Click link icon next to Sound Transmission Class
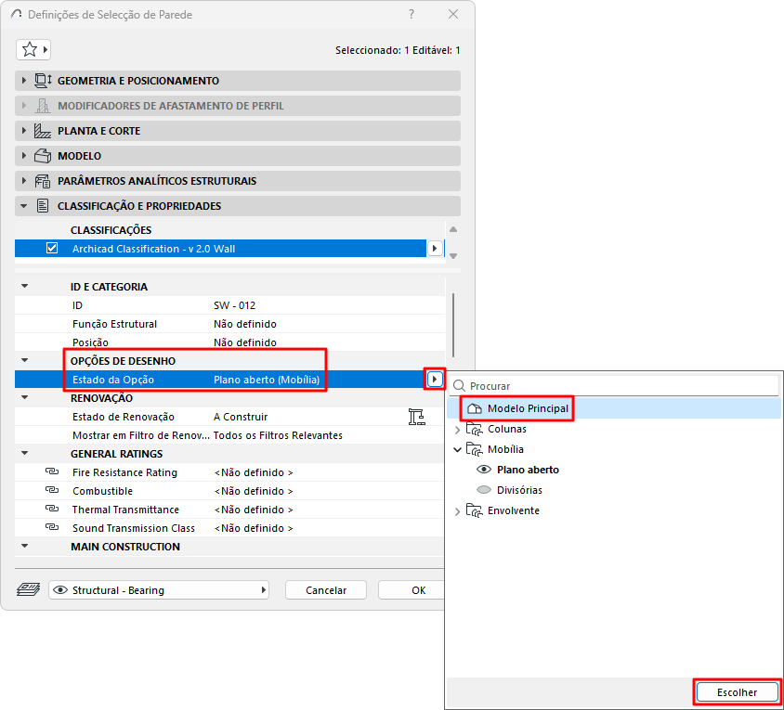The image size is (784, 710). click(x=52, y=527)
